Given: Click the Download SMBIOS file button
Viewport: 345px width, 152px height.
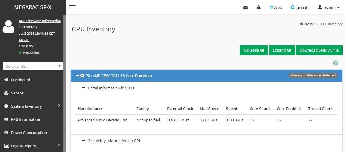Looking at the screenshot, I should point(319,50).
